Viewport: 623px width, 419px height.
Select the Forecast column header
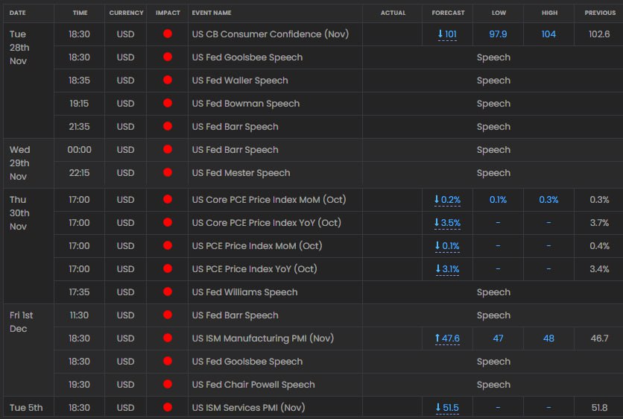pos(448,13)
